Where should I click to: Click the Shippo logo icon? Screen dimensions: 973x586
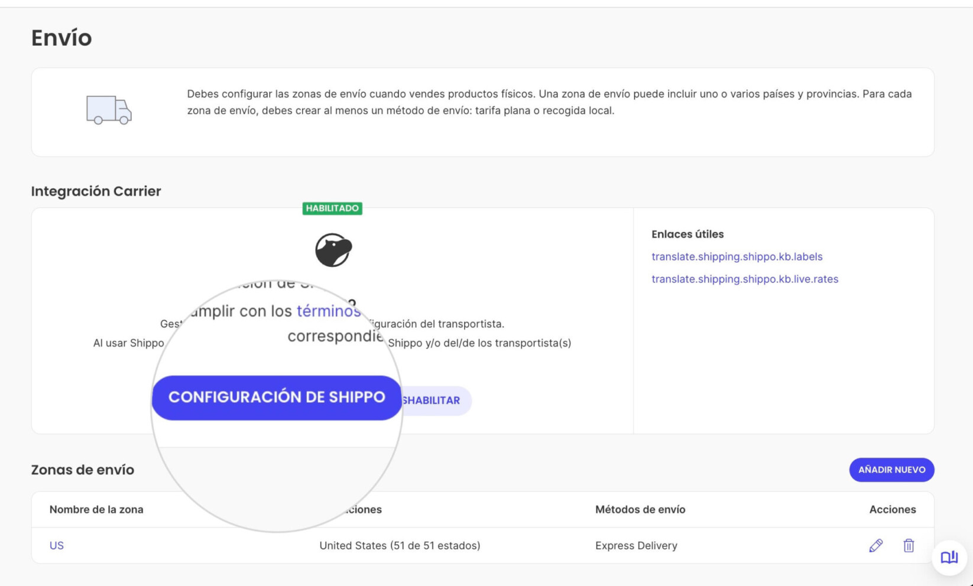coord(333,250)
